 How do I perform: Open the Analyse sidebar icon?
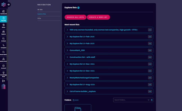(3, 39)
